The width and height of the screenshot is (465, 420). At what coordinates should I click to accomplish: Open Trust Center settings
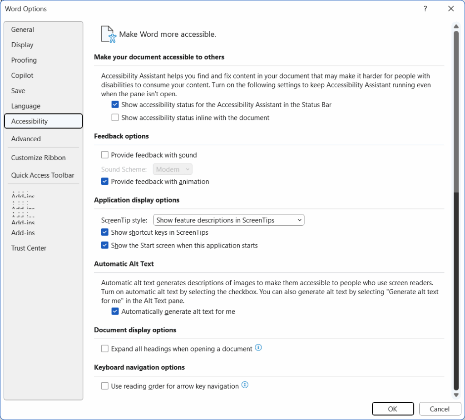(x=29, y=248)
